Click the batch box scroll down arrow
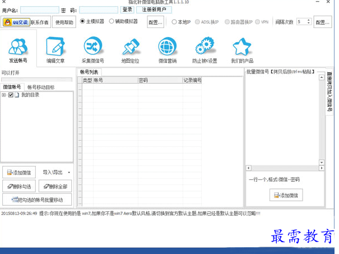 click(322, 163)
